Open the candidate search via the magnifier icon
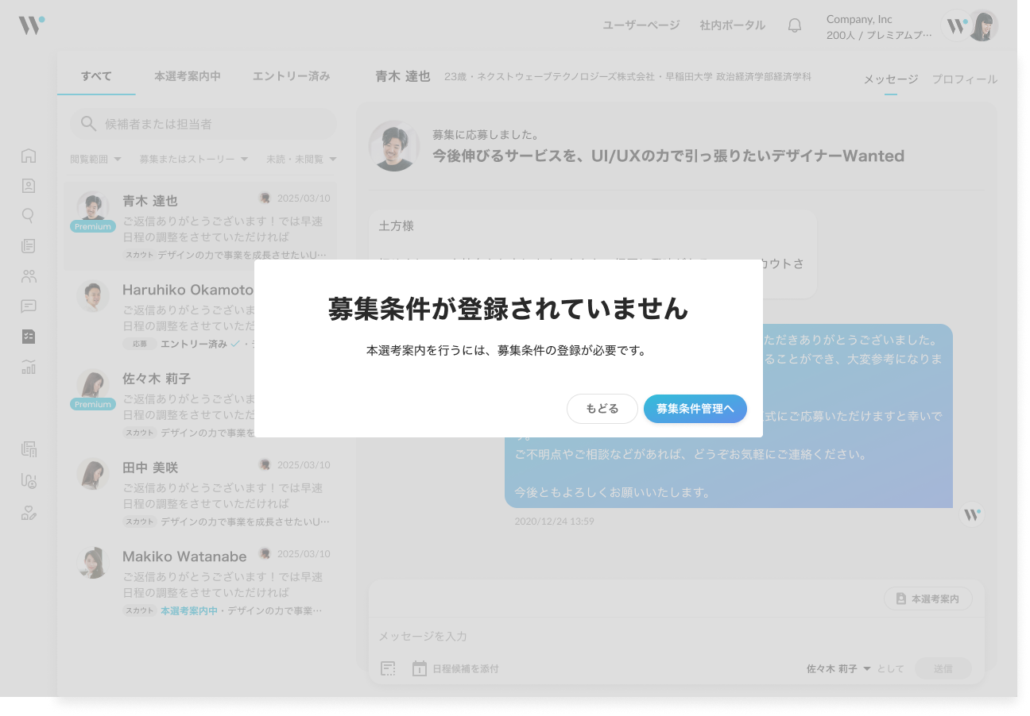The height and width of the screenshot is (716, 1030). tap(29, 215)
